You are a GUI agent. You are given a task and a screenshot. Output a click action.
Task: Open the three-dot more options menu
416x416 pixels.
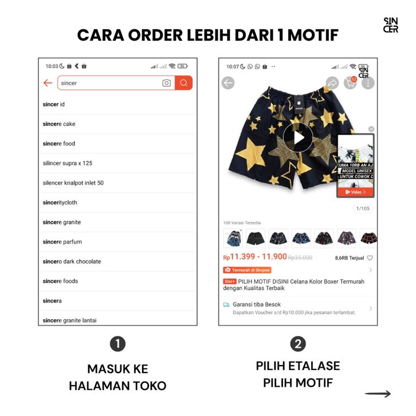tap(368, 83)
